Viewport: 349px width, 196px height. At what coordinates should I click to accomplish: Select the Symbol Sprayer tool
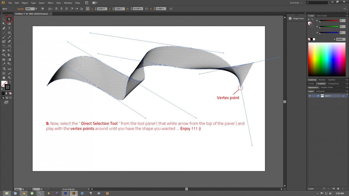[x=4, y=69]
